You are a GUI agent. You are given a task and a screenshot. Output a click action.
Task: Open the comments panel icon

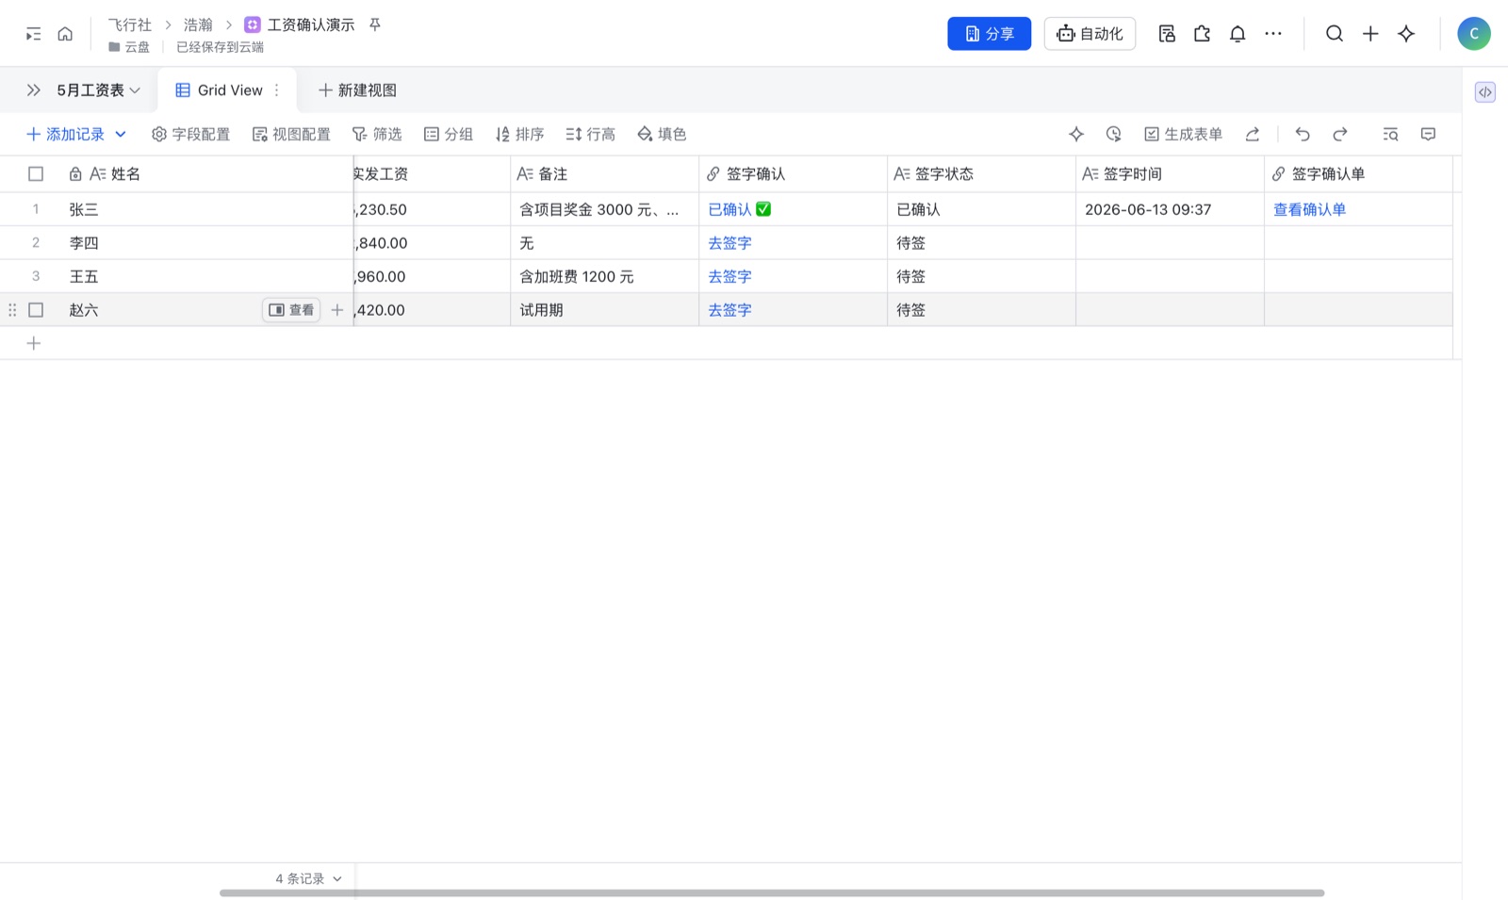[x=1428, y=134]
